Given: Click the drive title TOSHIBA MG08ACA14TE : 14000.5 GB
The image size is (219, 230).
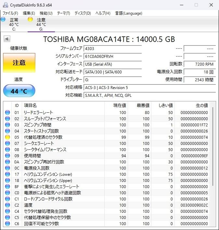Looking at the screenshot, I should pos(109,39).
